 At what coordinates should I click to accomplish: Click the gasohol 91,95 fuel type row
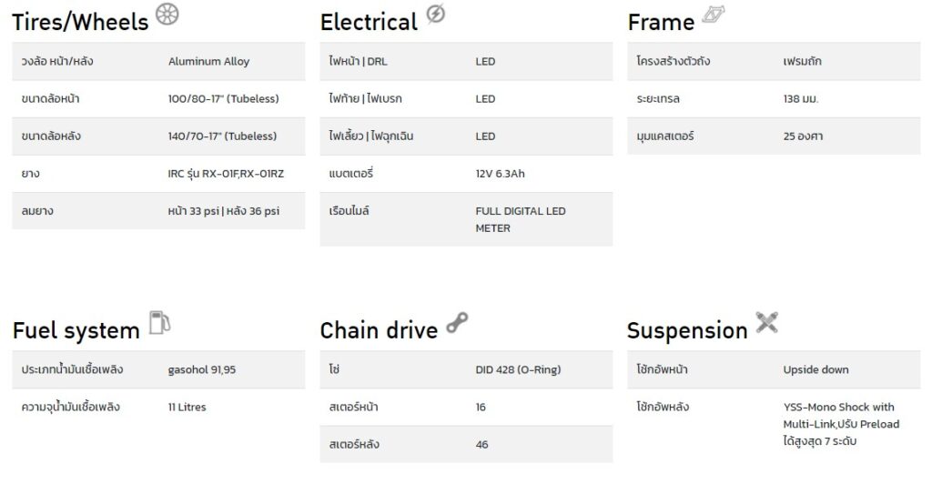[x=158, y=369]
